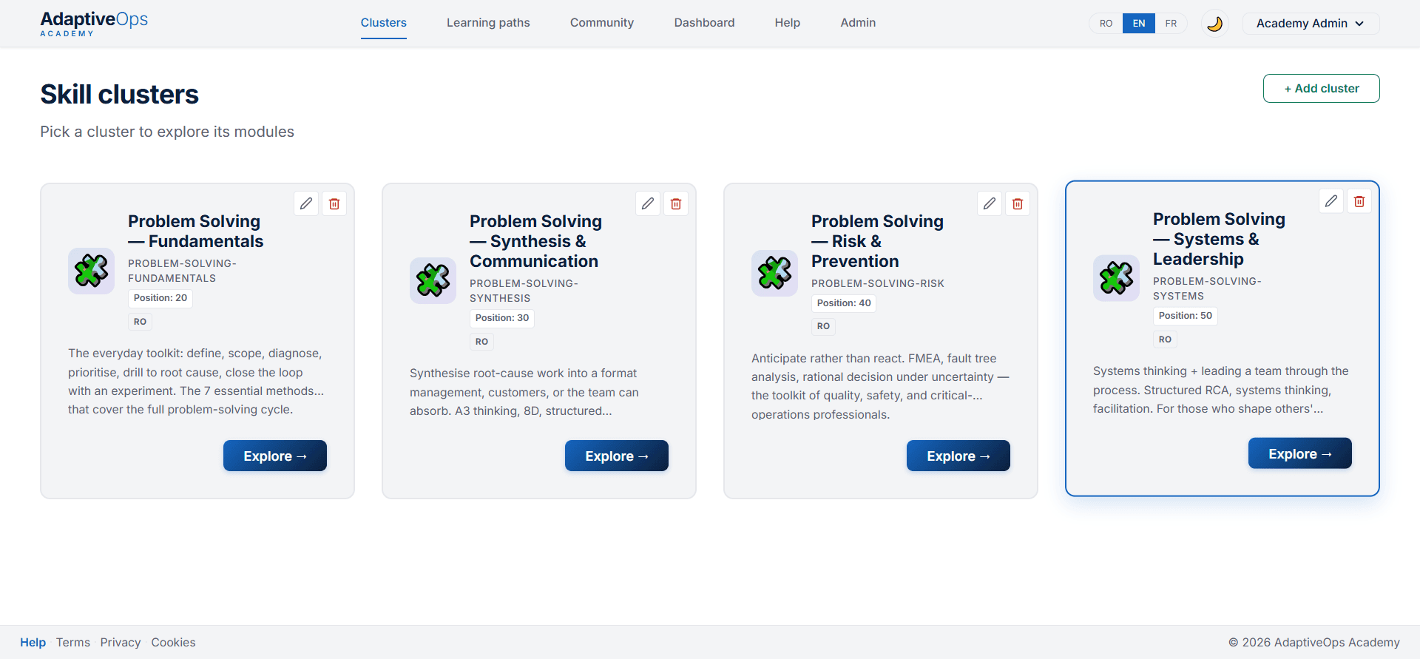1420x659 pixels.
Task: Click the 'Position: 30' badge
Action: click(502, 318)
